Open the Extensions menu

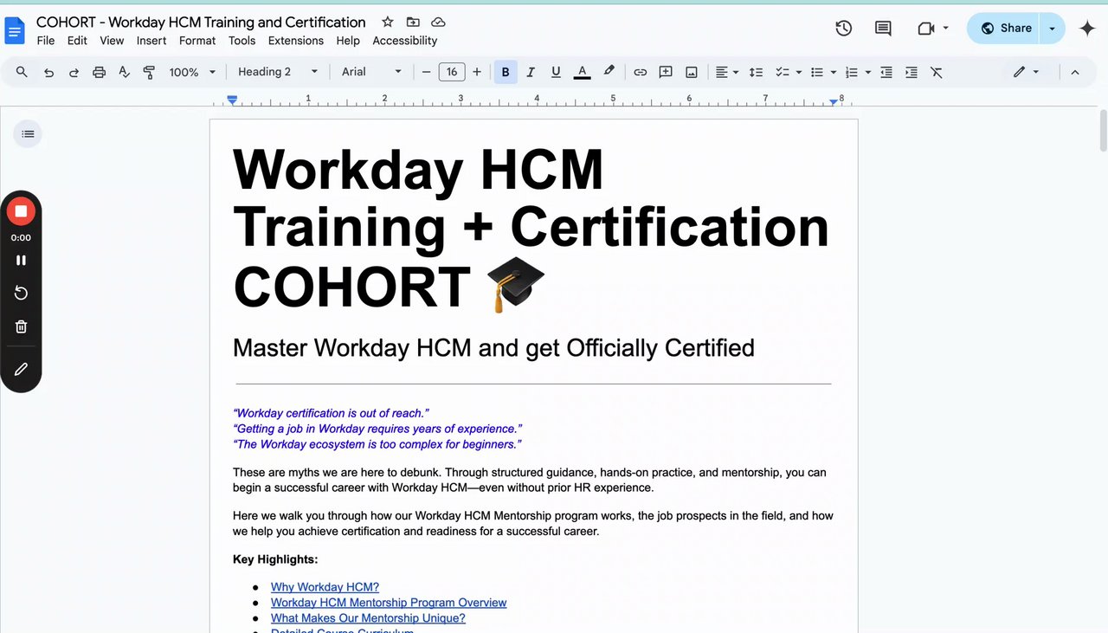point(296,41)
